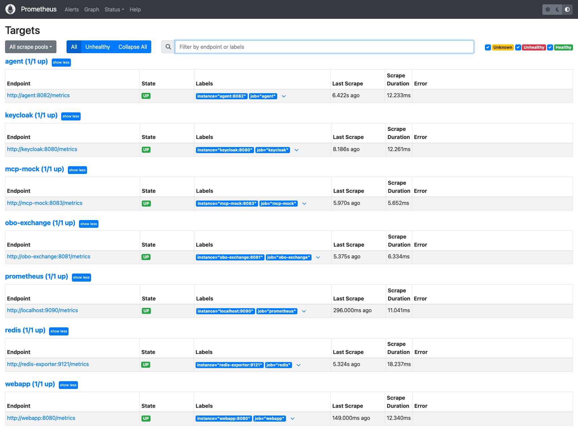Expand labels for redis-exporter:9121 target
578x431 pixels.
point(298,365)
